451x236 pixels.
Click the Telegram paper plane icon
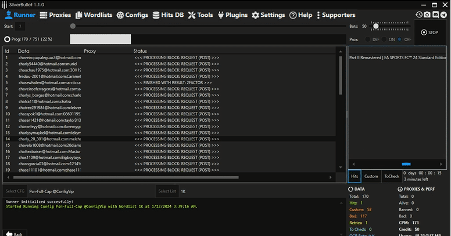click(443, 14)
